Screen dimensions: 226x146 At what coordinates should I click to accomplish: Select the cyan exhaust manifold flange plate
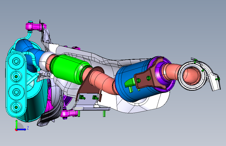(16, 84)
